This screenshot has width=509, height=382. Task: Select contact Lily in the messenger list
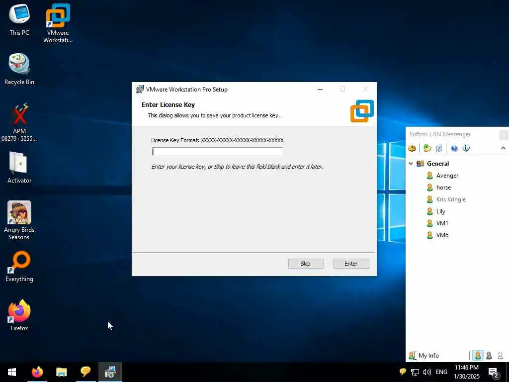pyautogui.click(x=440, y=211)
